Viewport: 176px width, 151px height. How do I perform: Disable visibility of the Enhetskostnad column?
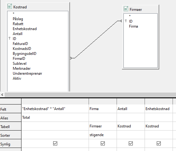[x=159, y=143]
